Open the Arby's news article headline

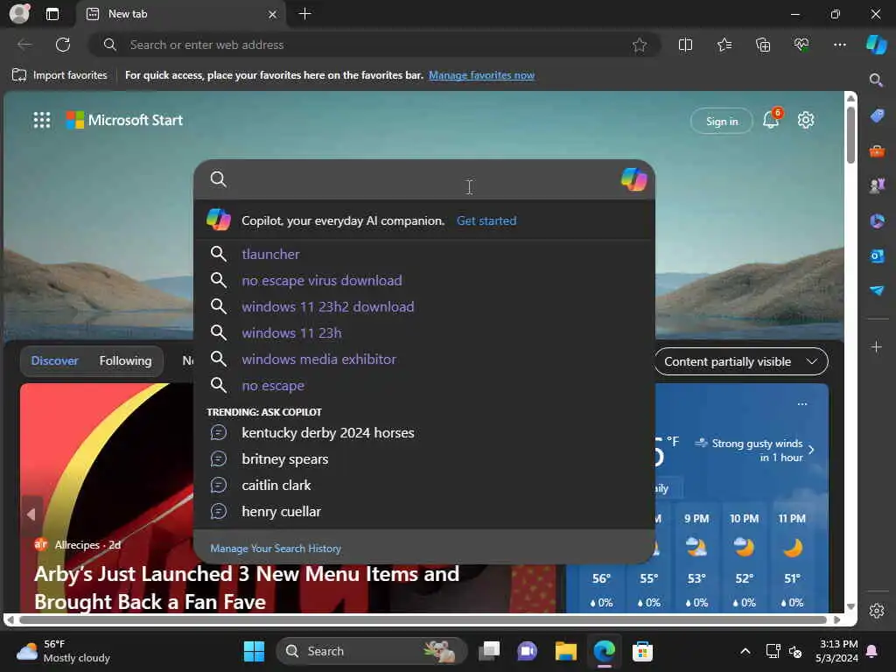[x=247, y=587]
